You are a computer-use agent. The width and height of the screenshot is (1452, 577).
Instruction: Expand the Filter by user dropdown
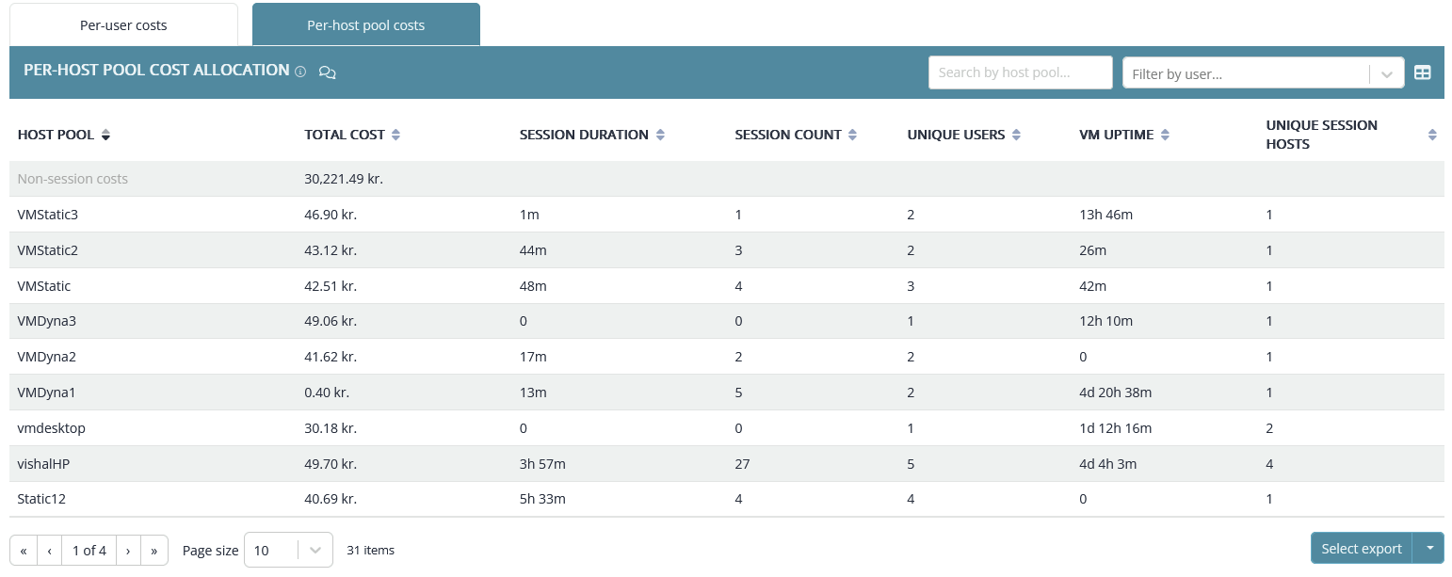(x=1386, y=73)
